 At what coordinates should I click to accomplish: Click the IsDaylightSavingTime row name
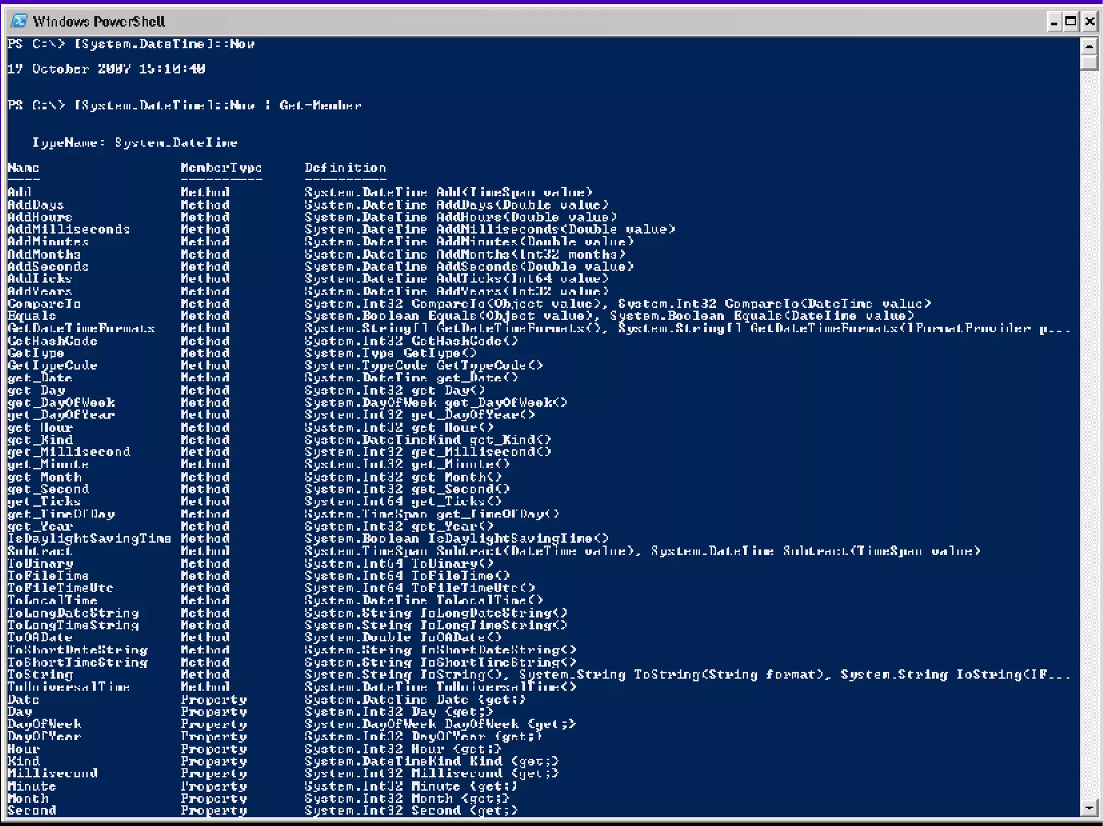(x=89, y=539)
